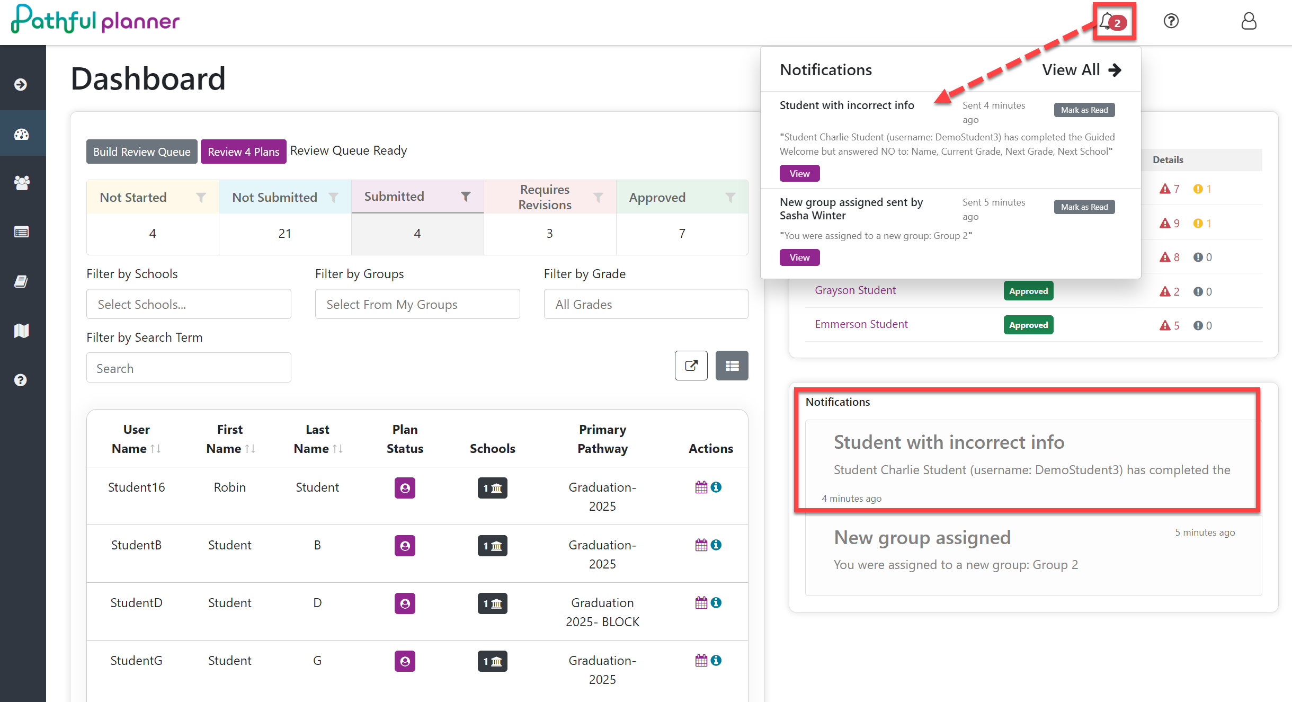This screenshot has width=1292, height=702.
Task: Open the help circle icon in top bar
Action: pyautogui.click(x=1171, y=21)
